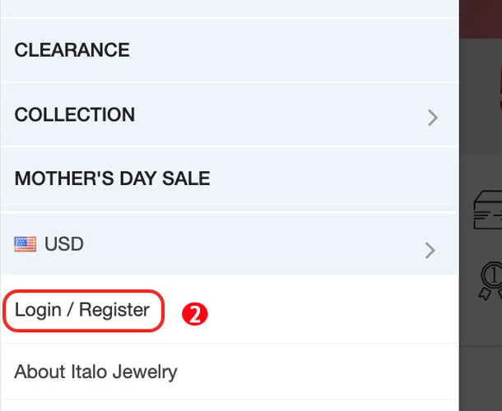Open the currency chevron beside USD
This screenshot has height=411, width=502.
pos(430,250)
